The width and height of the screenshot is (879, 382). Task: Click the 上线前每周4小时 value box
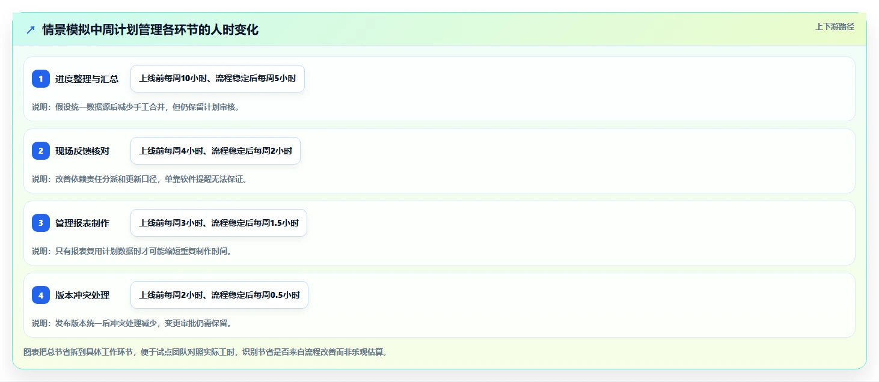pos(215,151)
